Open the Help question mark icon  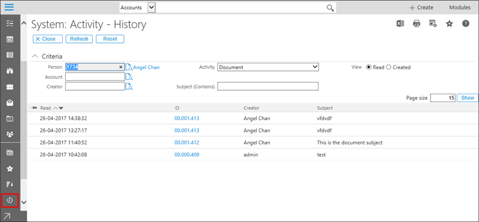466,23
